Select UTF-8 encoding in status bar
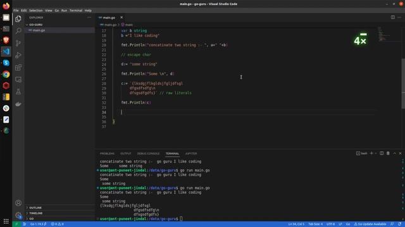Screen dimensions: 405x227 tap(330, 224)
